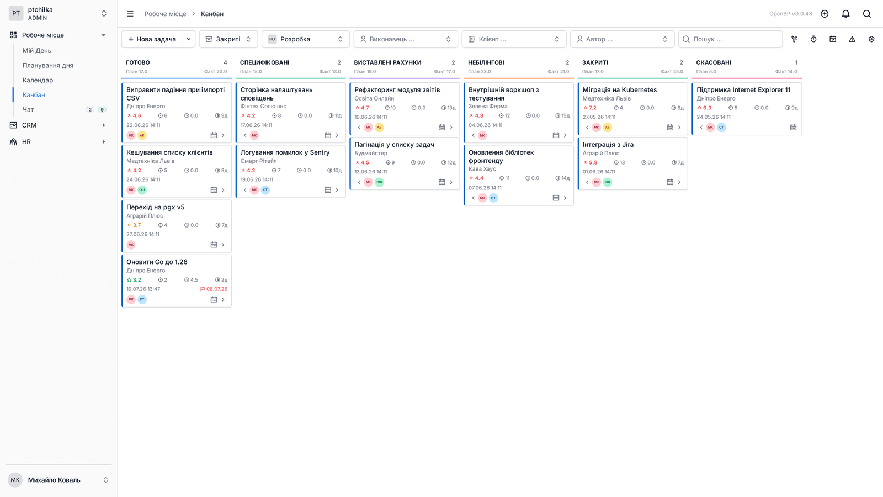Viewport: 883px width, 497px height.
Task: Open the Клієнт filter dropdown
Action: pyautogui.click(x=514, y=39)
